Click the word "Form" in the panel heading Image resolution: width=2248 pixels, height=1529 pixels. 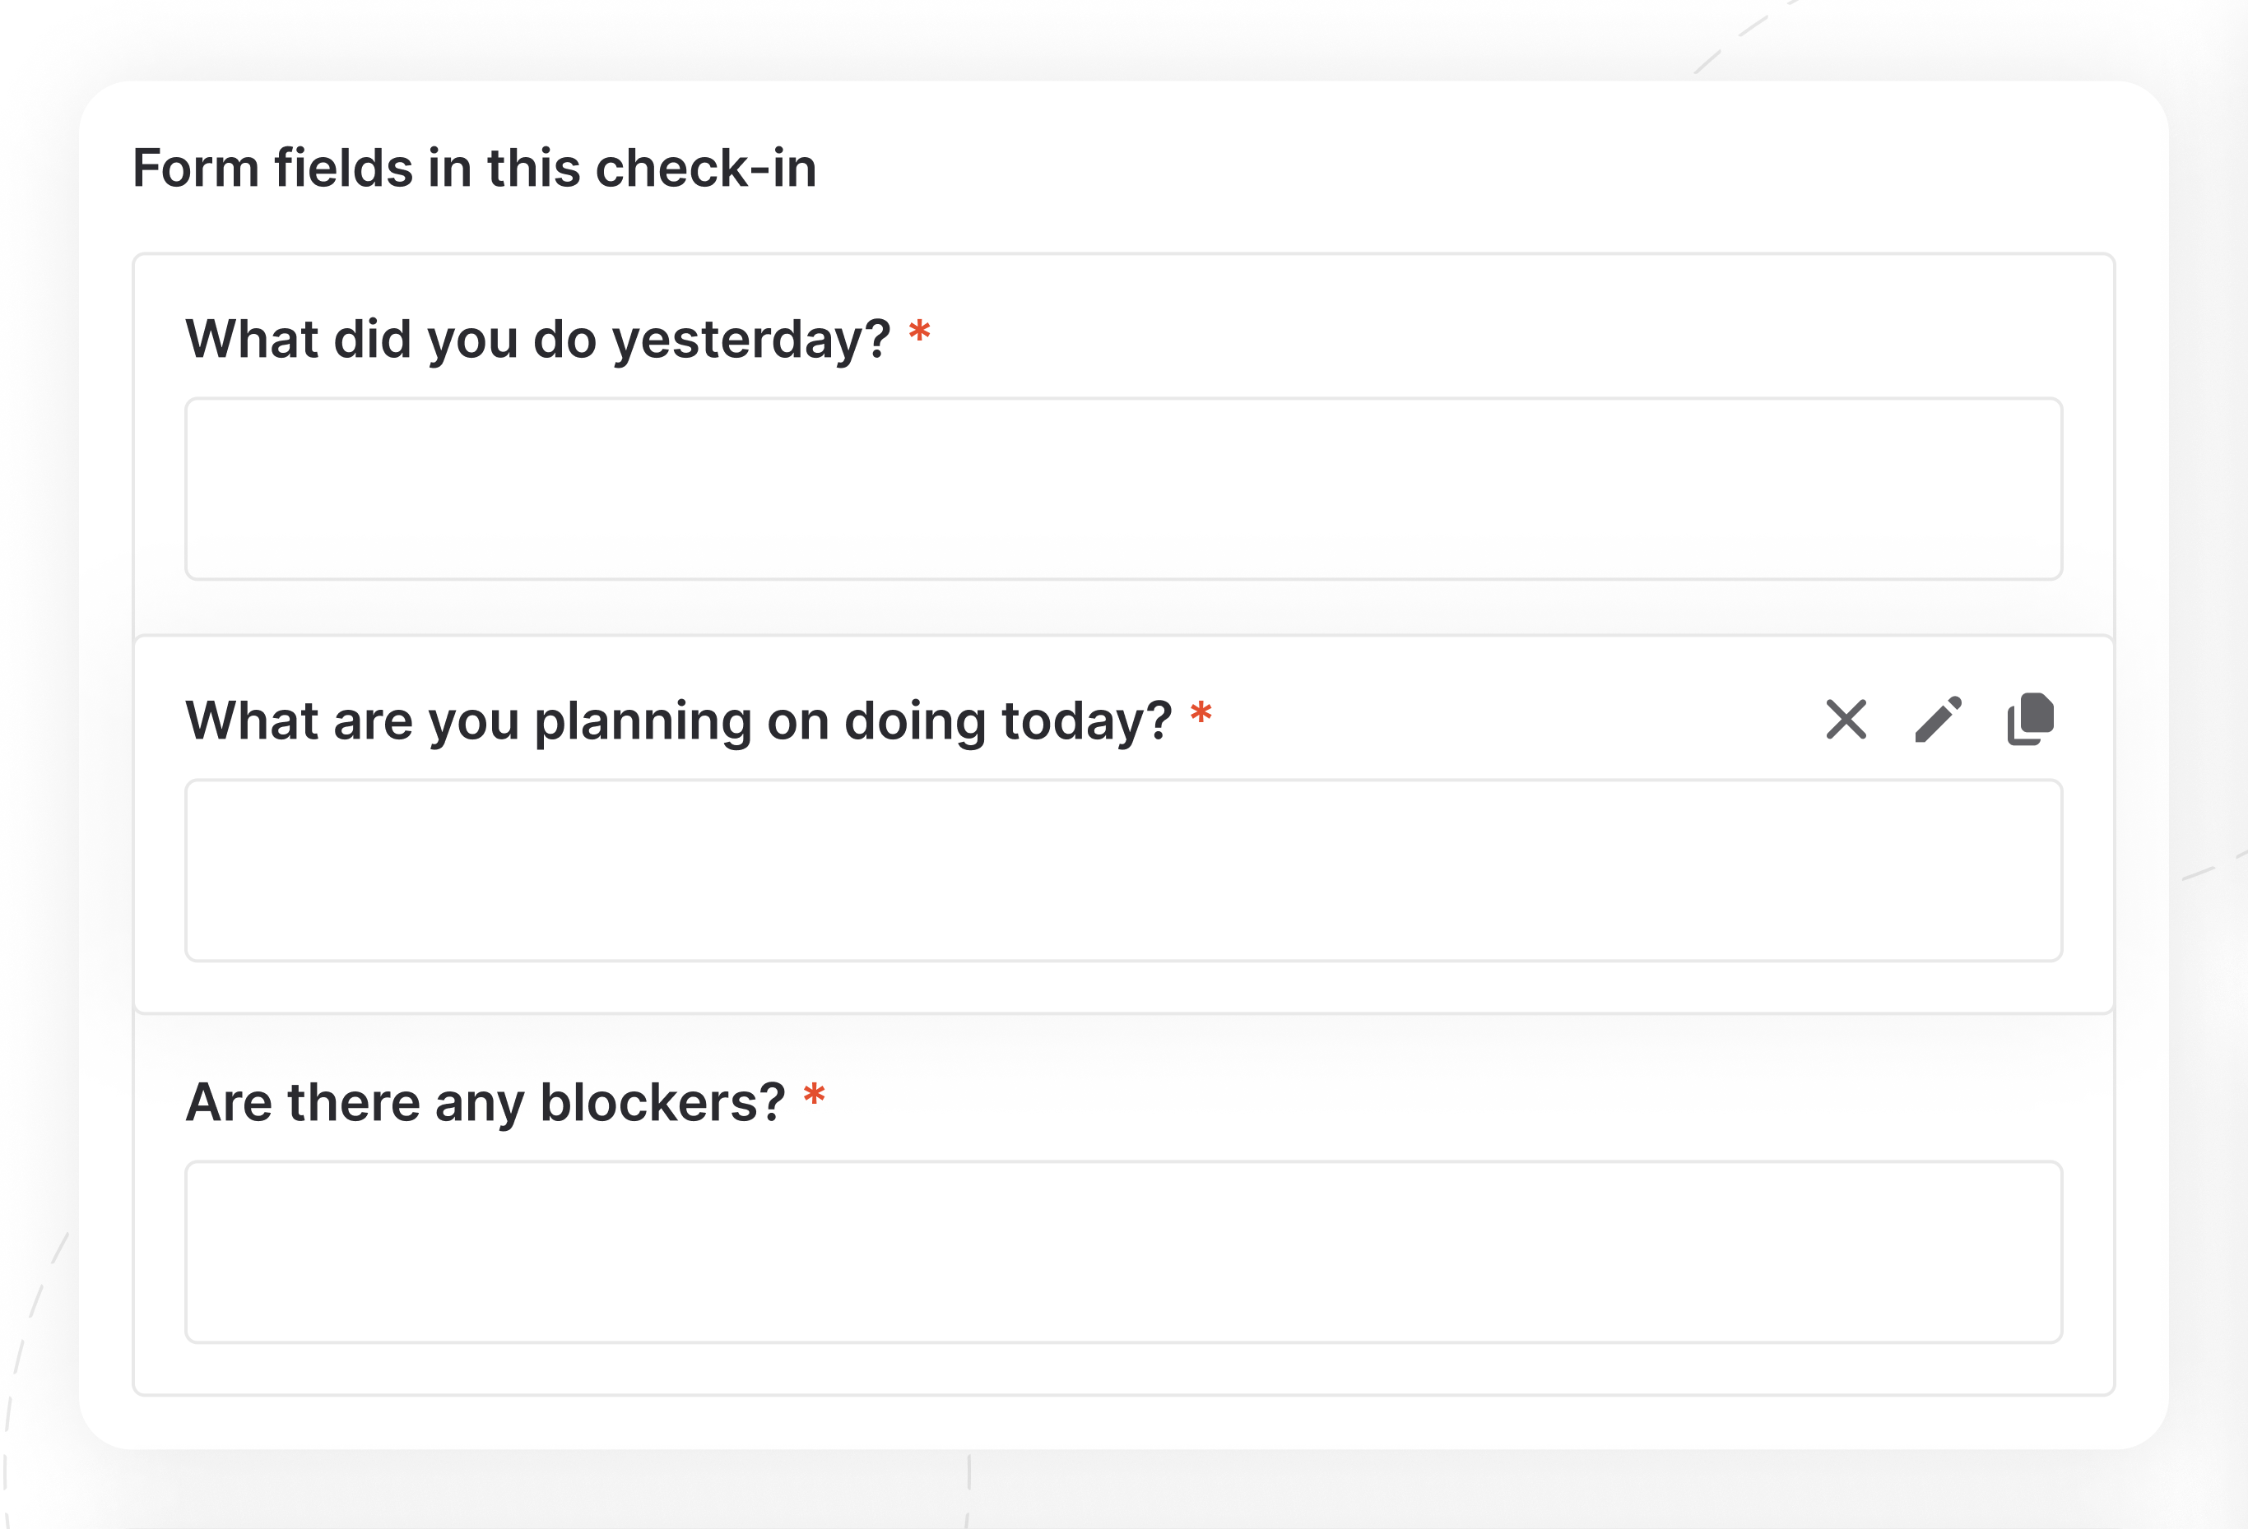195,169
